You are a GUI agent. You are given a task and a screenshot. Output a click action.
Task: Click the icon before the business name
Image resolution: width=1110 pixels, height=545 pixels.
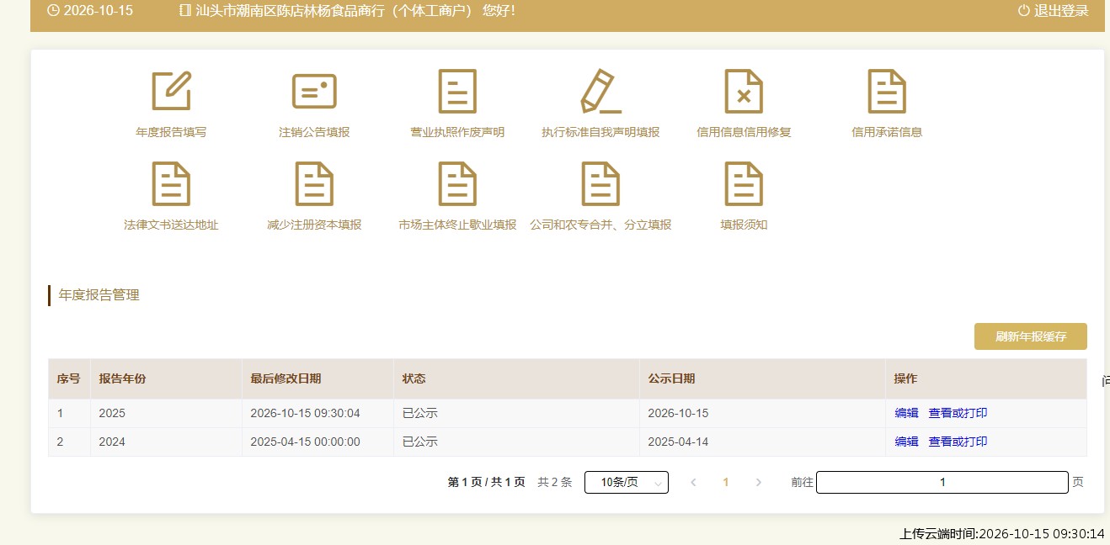click(185, 11)
